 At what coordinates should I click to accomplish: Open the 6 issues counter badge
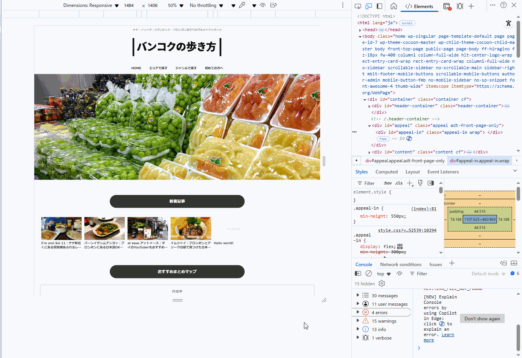pos(515,273)
